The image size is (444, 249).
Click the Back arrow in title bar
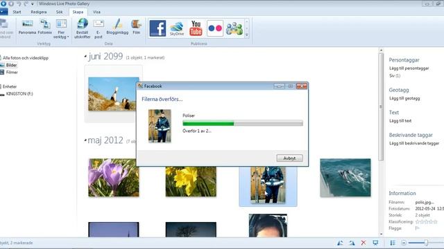[3, 3]
